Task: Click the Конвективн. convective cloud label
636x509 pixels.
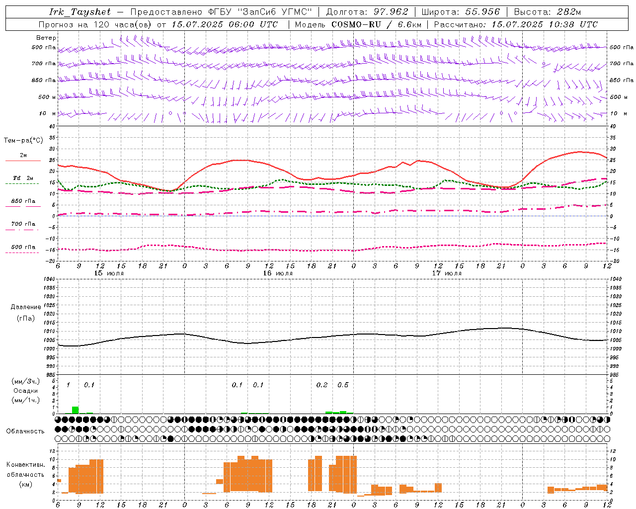Action: point(26,465)
